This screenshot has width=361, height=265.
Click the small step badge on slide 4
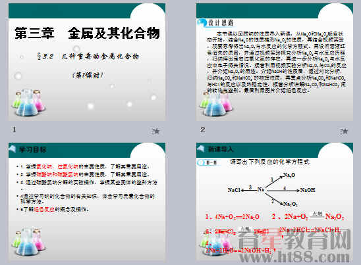point(209,162)
